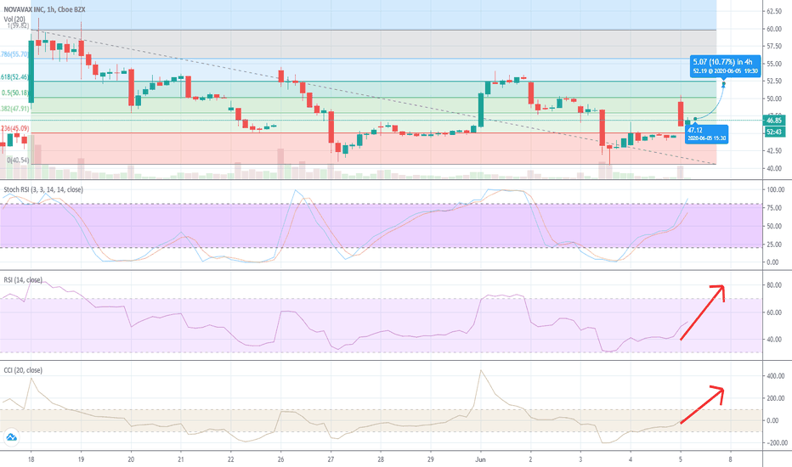Select the NOVAVAX INC, 1h, Cboe BZX title

tap(44, 9)
